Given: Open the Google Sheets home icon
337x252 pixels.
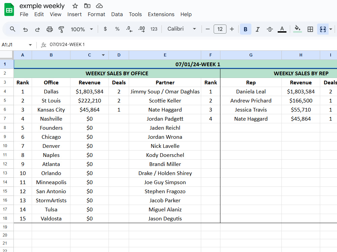Looking at the screenshot, I should (x=9, y=10).
